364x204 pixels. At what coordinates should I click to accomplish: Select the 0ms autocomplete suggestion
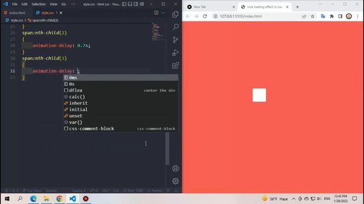click(121, 78)
